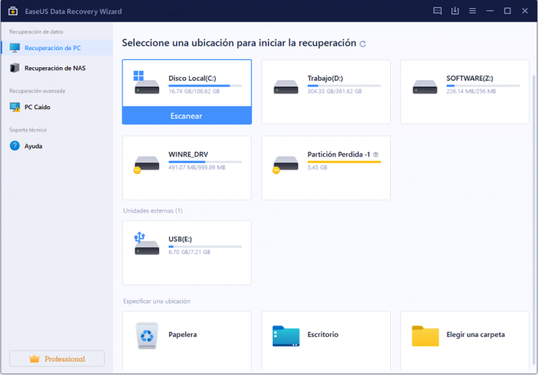The height and width of the screenshot is (375, 538).
Task: Choose the WINRE_DRV partition icon
Action: 146,163
